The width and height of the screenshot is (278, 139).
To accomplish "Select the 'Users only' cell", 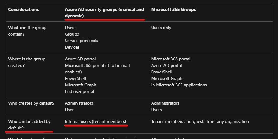I will 161,28.
